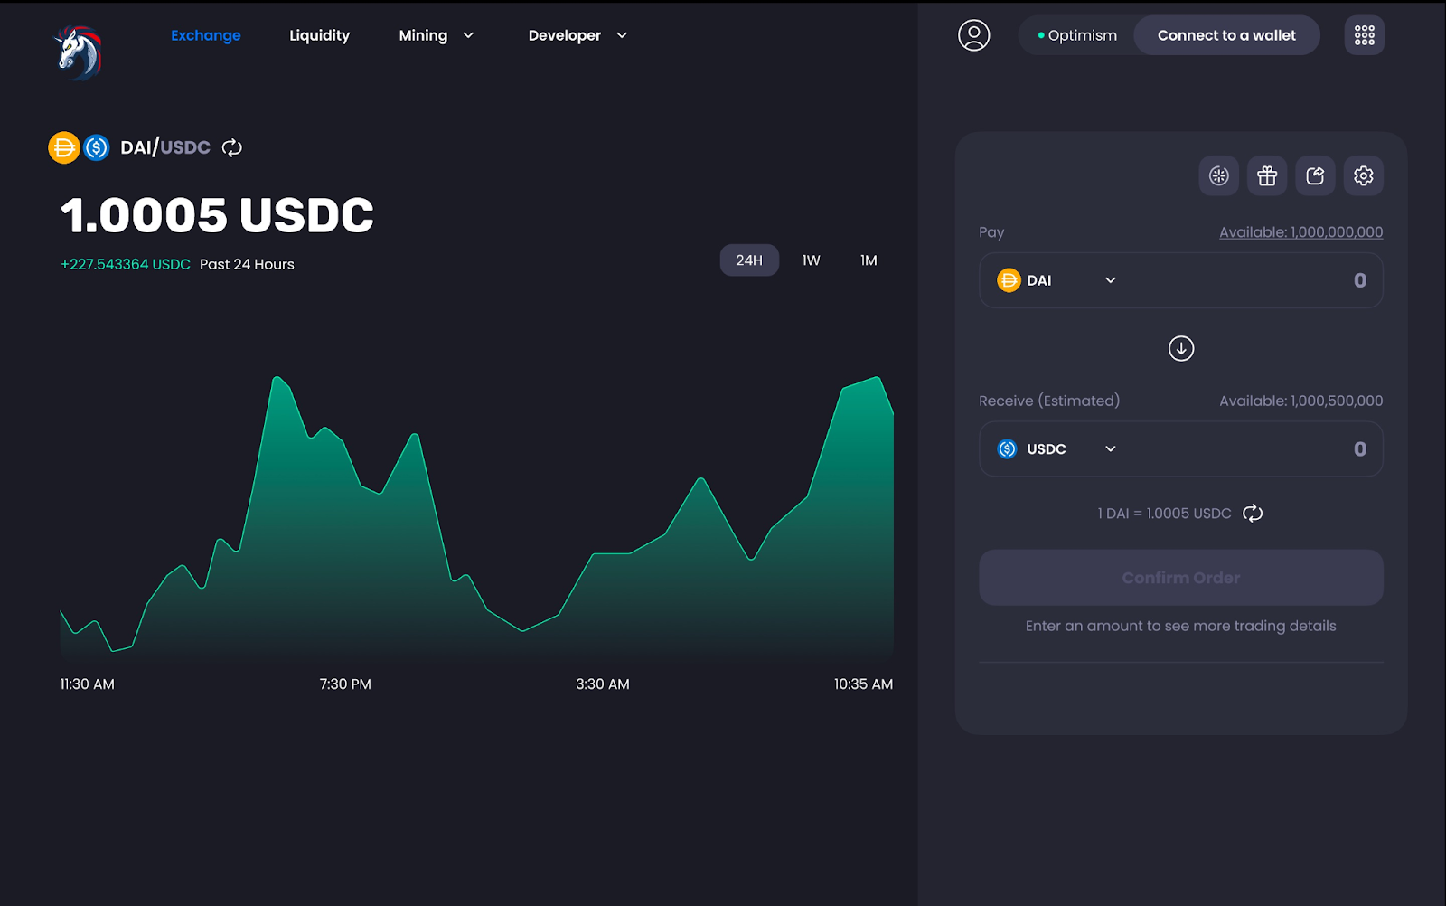Click the DAI coin icon beside pair title
1446x906 pixels.
pos(64,147)
